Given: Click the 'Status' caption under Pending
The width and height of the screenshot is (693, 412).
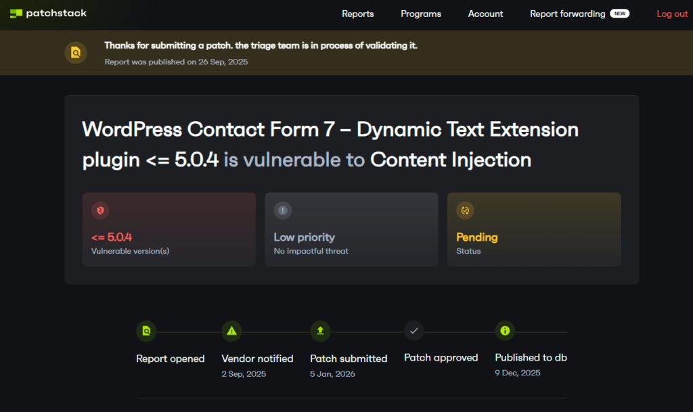Looking at the screenshot, I should 468,251.
